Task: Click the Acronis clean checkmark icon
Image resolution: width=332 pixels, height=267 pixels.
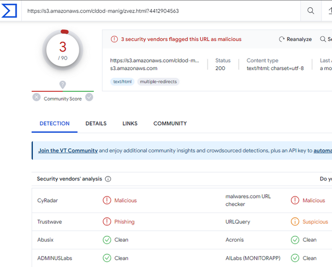Action: (295, 240)
